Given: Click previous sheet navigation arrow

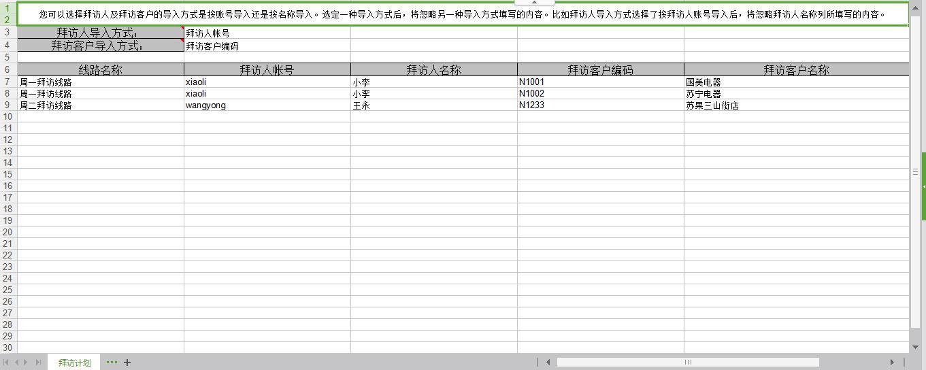Looking at the screenshot, I should point(17,363).
